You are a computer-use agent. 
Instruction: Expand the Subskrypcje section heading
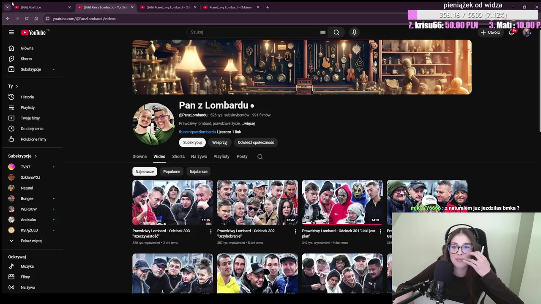(22, 156)
